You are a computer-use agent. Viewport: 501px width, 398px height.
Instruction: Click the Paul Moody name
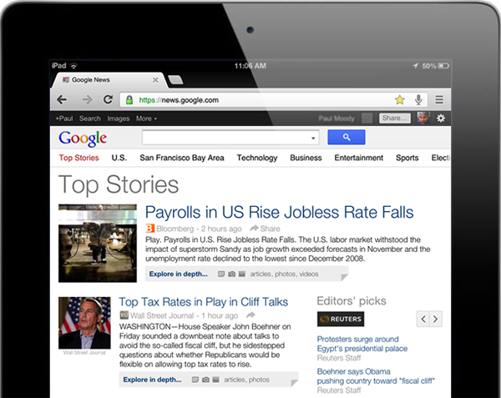click(337, 118)
